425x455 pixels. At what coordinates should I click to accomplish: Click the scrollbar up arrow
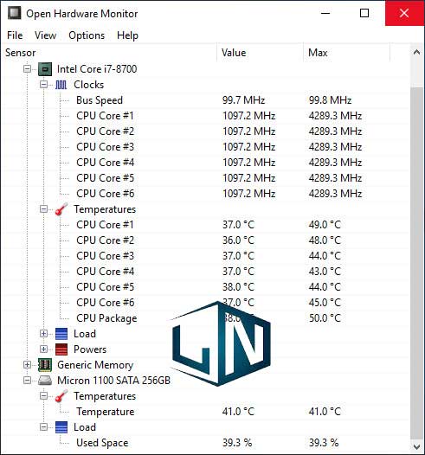point(416,53)
